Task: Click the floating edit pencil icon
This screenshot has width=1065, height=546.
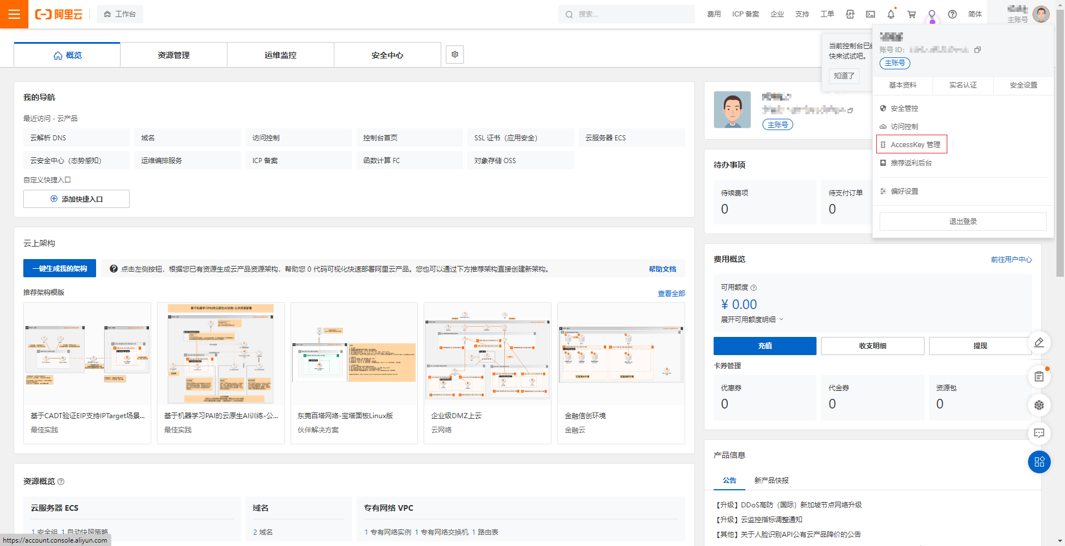Action: point(1039,343)
